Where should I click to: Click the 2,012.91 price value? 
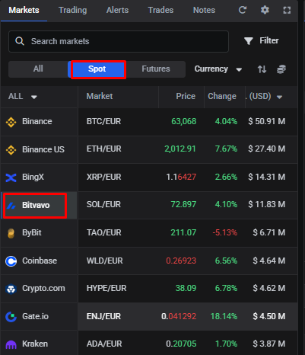(180, 149)
